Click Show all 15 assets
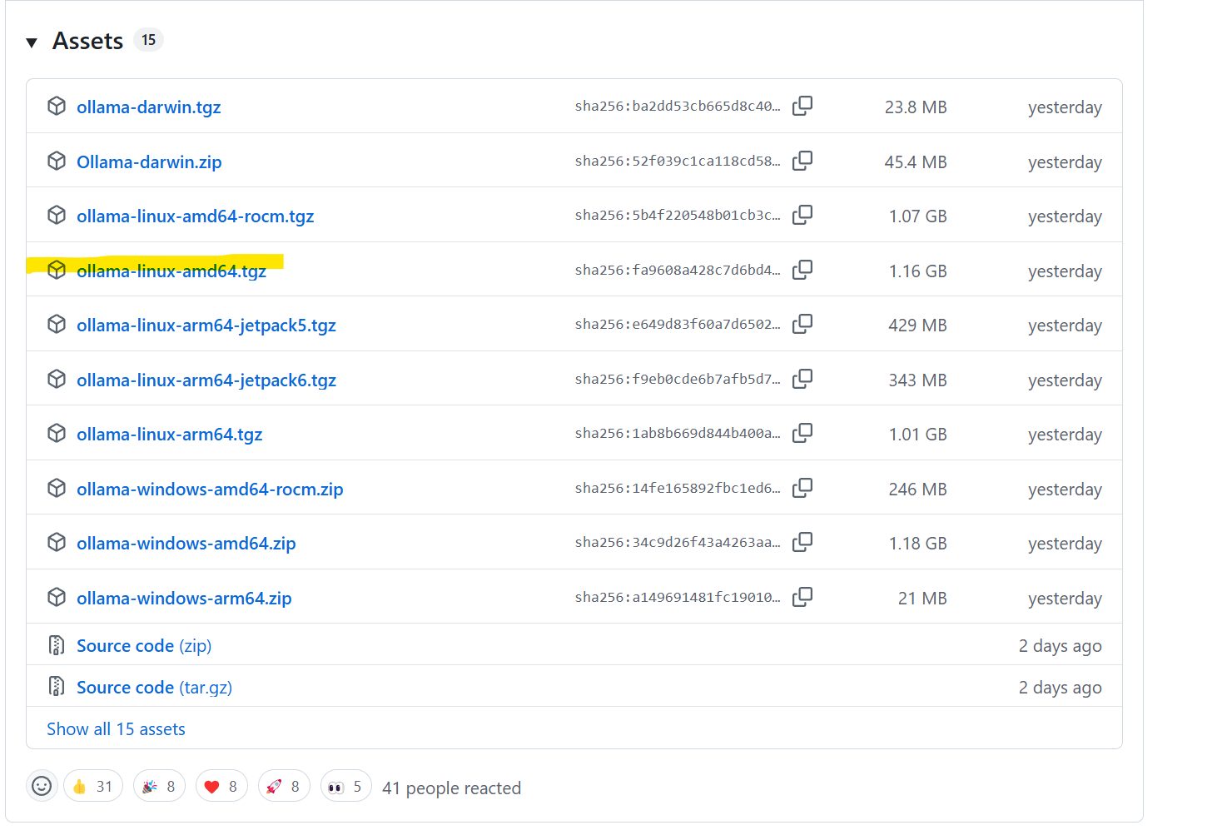 tap(116, 729)
